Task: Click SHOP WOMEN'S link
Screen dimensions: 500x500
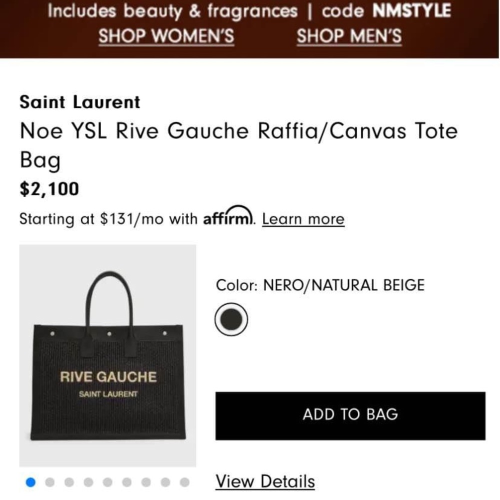Action: tap(165, 35)
